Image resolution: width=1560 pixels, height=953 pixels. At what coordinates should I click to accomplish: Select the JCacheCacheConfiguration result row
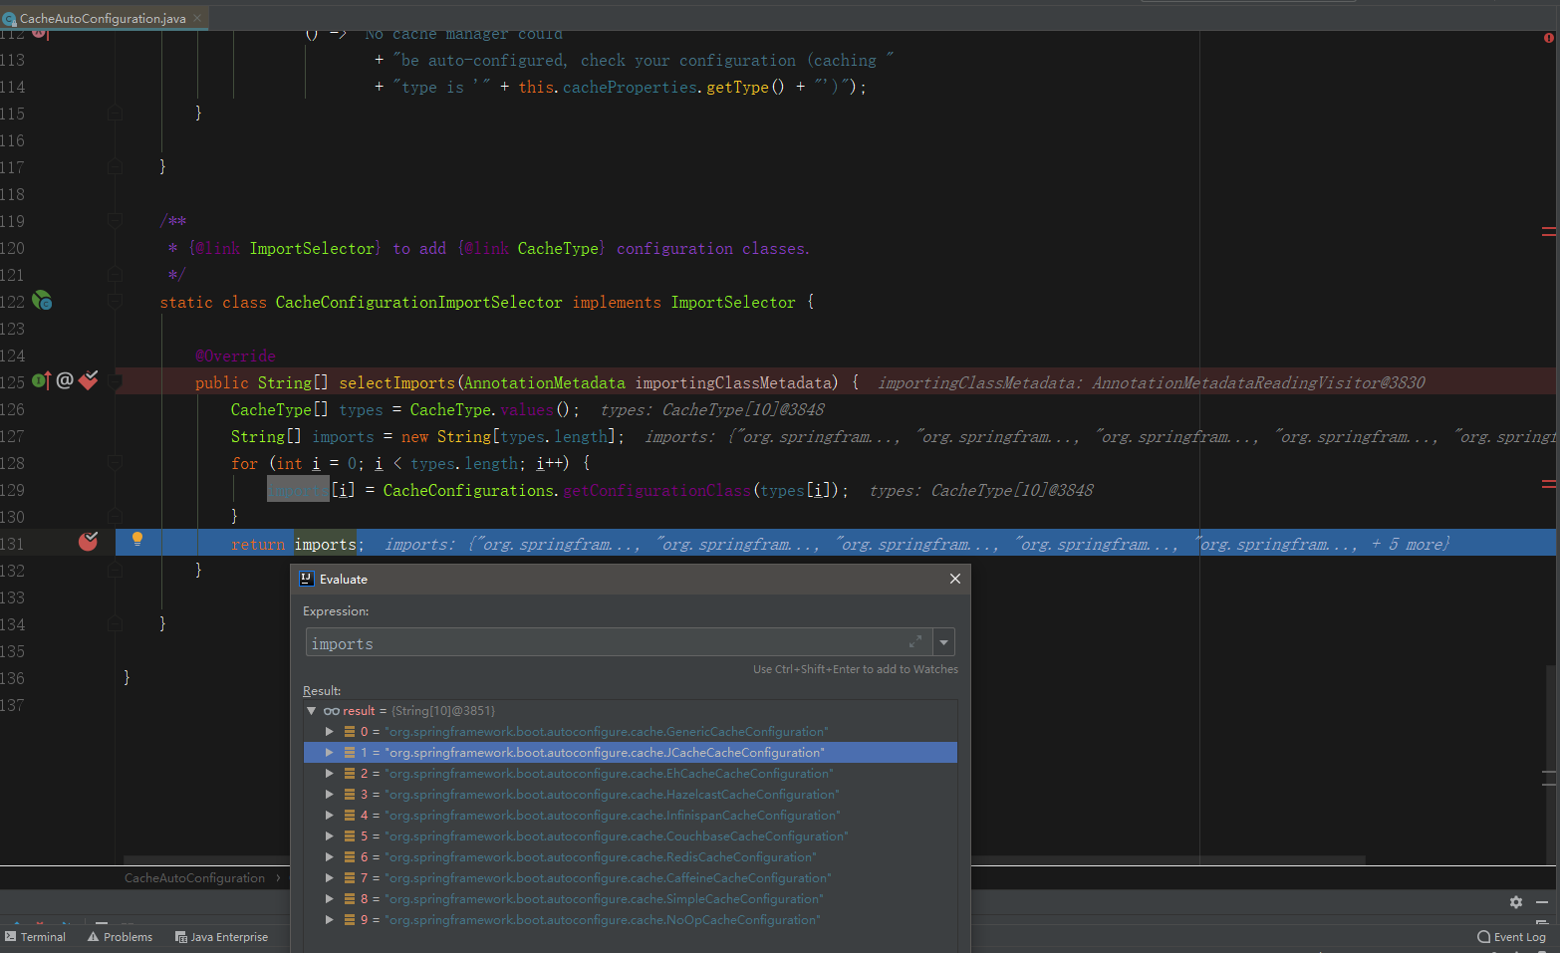coord(631,753)
